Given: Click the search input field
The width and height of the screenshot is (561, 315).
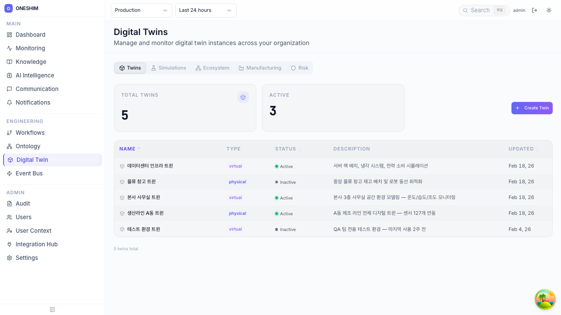Looking at the screenshot, I should click(480, 10).
